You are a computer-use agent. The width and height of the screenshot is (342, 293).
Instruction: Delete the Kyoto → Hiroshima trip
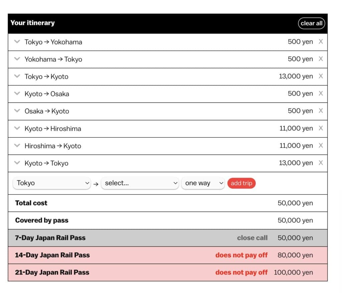pyautogui.click(x=321, y=128)
